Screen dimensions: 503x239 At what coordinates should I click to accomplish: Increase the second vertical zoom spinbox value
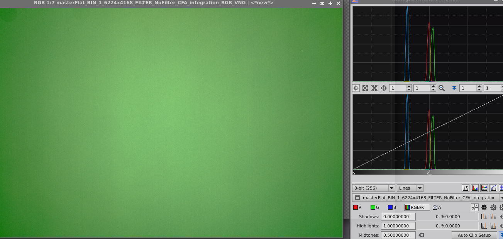(433, 86)
